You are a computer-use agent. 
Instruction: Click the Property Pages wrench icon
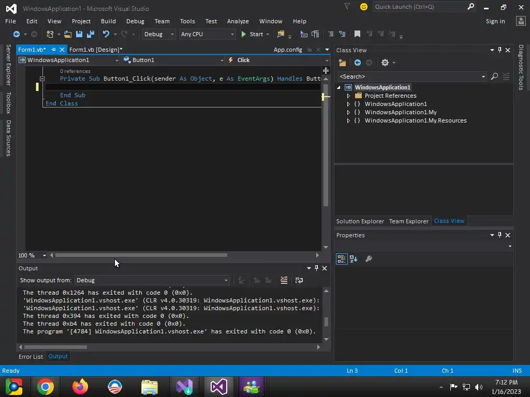tap(369, 259)
